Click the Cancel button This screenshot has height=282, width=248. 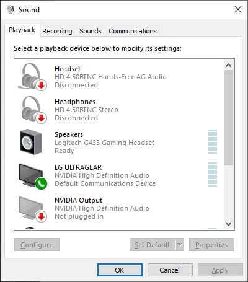click(170, 270)
